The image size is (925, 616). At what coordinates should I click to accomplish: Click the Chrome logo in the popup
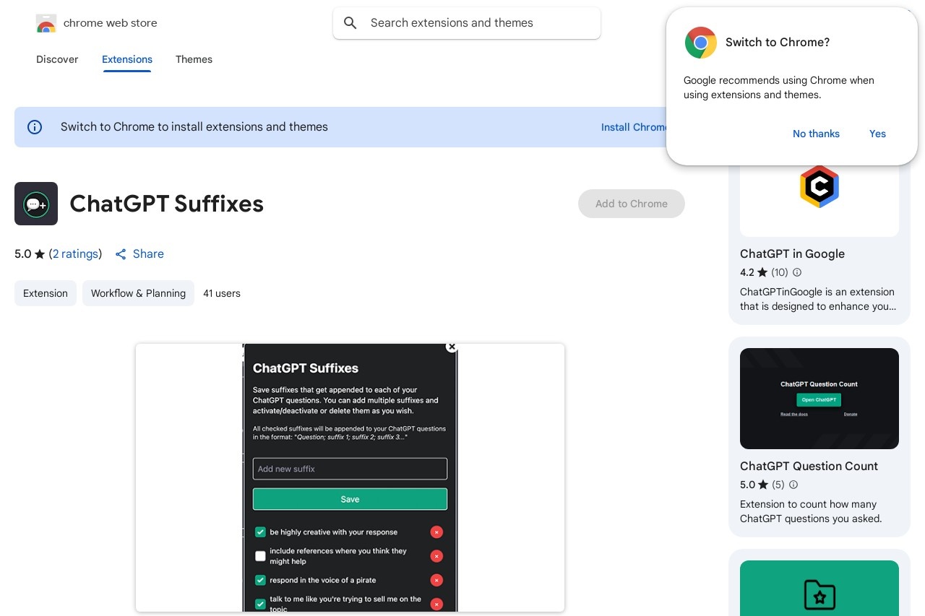point(701,43)
